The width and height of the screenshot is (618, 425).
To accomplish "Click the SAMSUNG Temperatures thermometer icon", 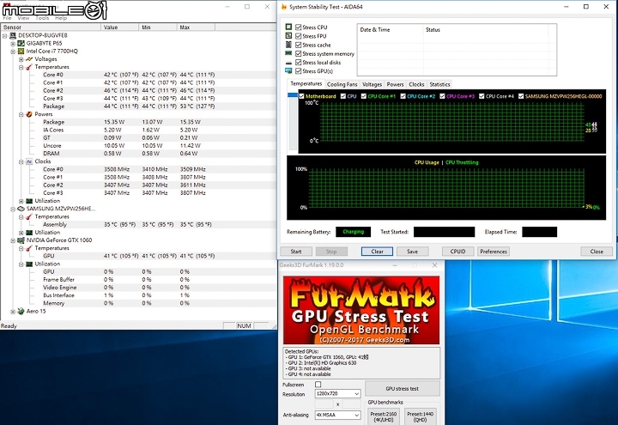I will click(29, 217).
